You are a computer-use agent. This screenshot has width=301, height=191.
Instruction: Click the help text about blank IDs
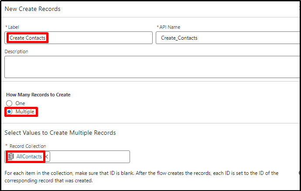tap(141, 177)
